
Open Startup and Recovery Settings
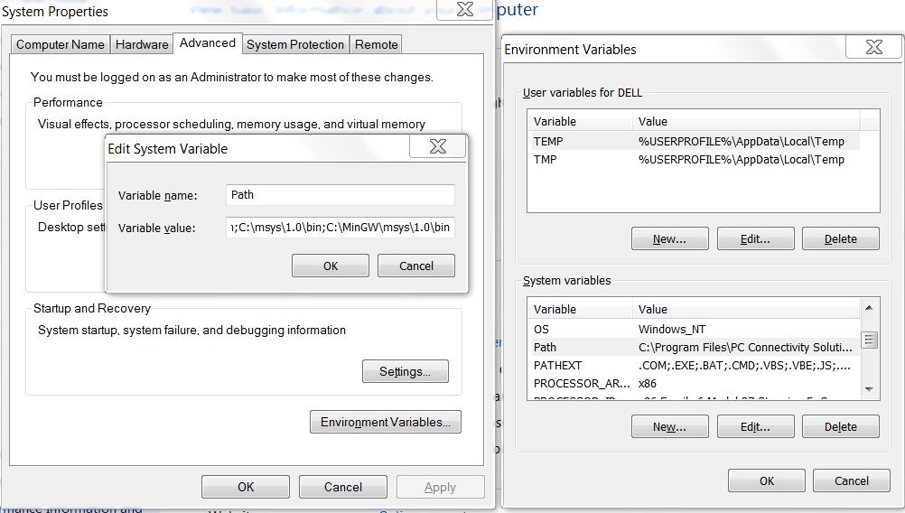406,371
